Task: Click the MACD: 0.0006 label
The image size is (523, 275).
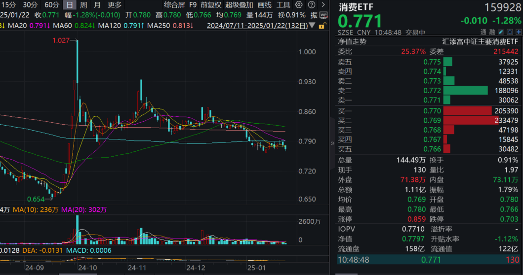Action: (x=89, y=250)
